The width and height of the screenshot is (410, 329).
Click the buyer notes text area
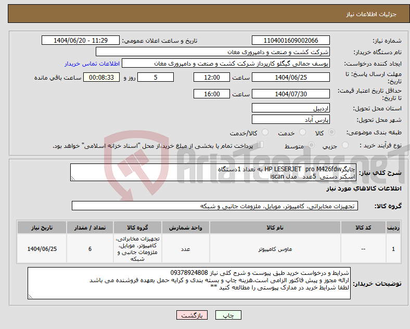(189, 283)
